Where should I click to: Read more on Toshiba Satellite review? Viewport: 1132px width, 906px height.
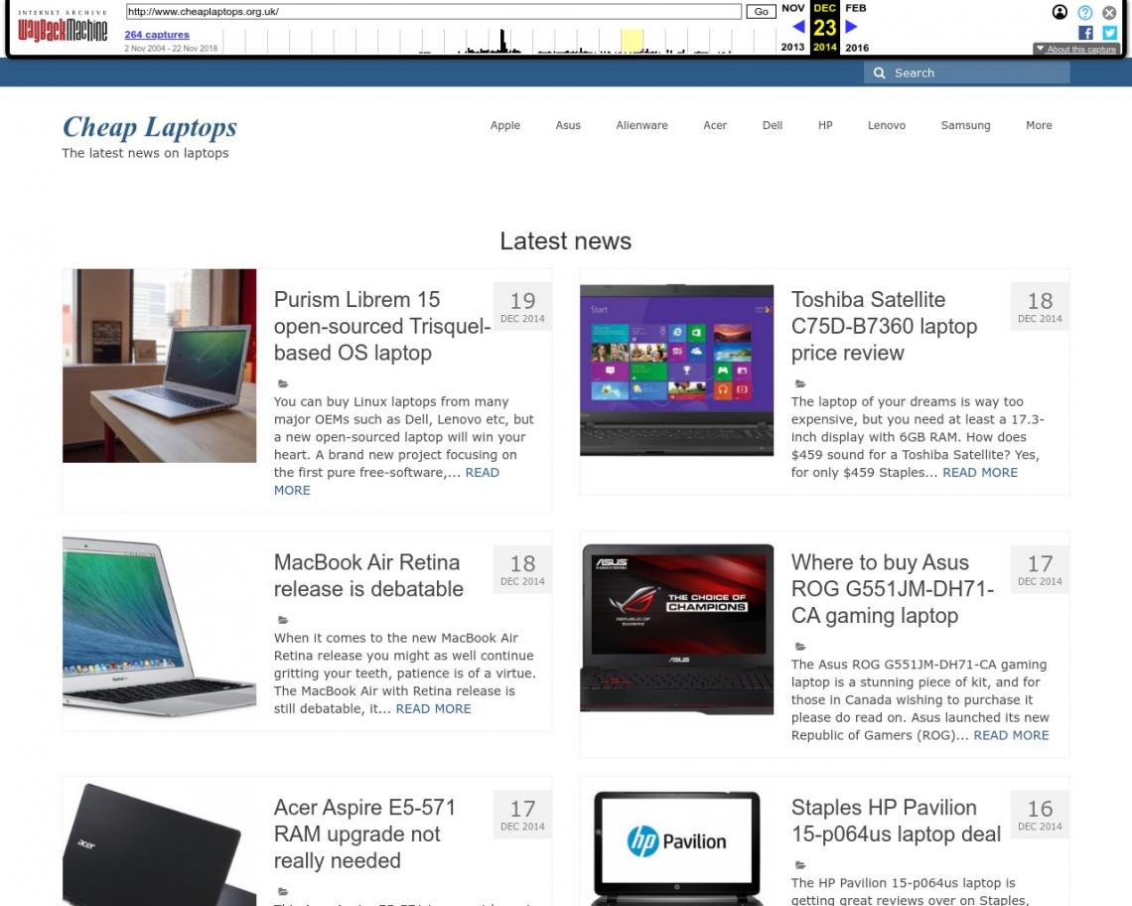click(x=980, y=473)
